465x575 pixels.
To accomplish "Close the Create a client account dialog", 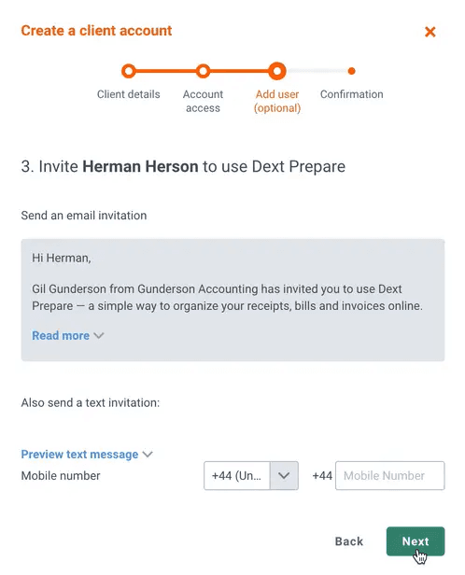I will coord(430,32).
